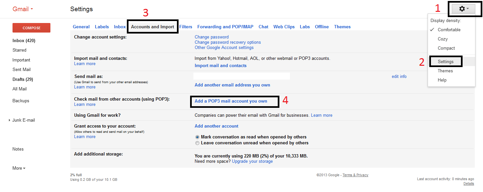Click the red Compose button

(x=31, y=28)
